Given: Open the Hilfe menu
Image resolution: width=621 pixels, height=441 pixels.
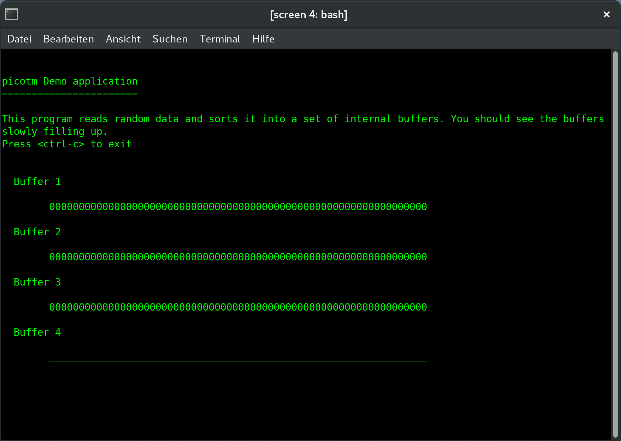Looking at the screenshot, I should click(263, 39).
